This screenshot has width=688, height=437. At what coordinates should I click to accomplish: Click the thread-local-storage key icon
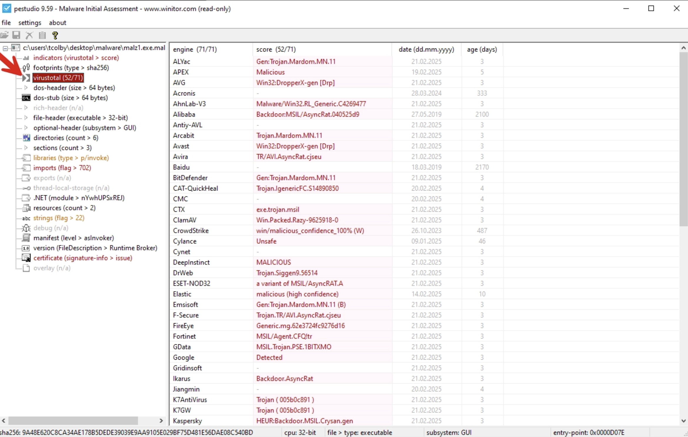tap(27, 188)
